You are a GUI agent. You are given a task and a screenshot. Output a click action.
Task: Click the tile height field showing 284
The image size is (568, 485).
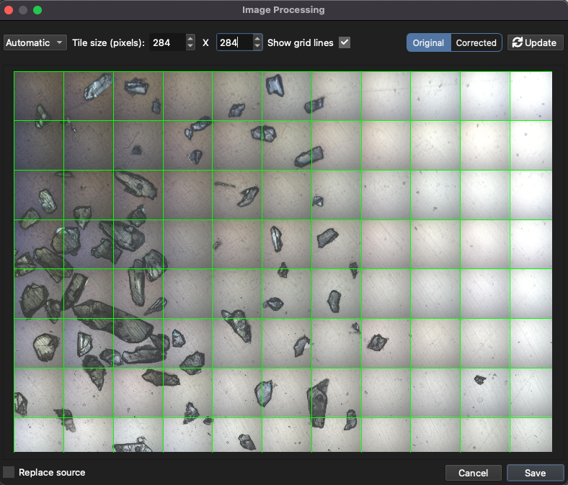[x=234, y=42]
